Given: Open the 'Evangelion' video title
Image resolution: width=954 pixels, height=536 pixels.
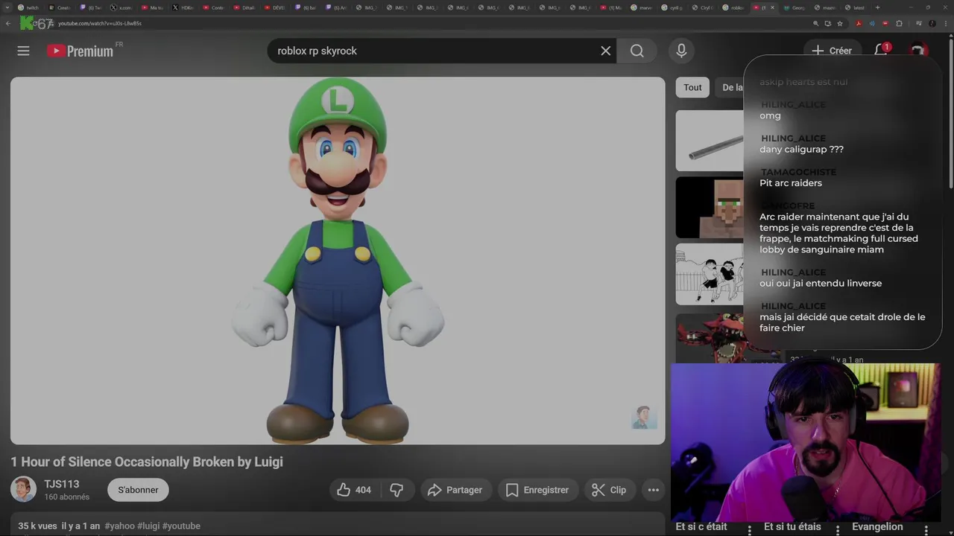Looking at the screenshot, I should [877, 526].
